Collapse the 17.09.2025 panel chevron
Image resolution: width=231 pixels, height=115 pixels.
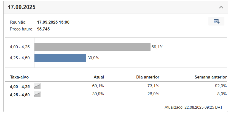221,7
